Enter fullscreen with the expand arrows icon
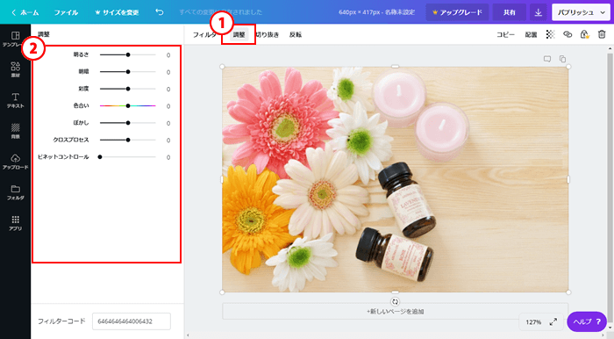614x339 pixels. coord(553,321)
